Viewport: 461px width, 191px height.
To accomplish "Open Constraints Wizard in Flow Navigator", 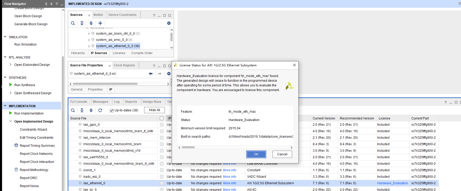I will 33,129.
